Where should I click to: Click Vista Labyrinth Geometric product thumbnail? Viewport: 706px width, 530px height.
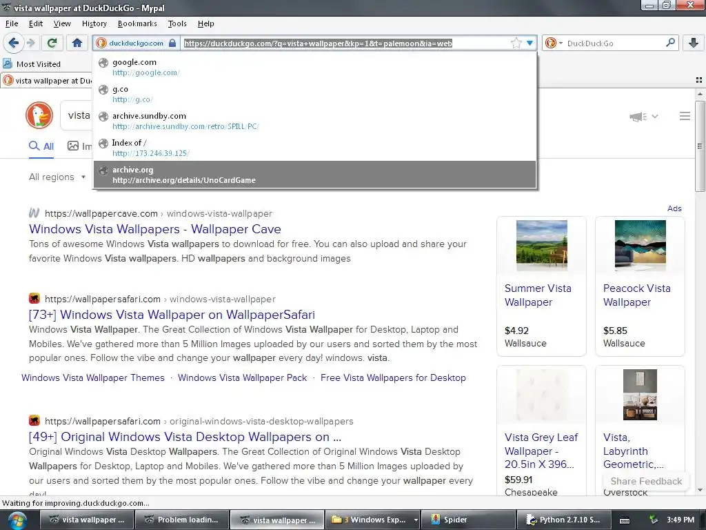[x=640, y=395]
